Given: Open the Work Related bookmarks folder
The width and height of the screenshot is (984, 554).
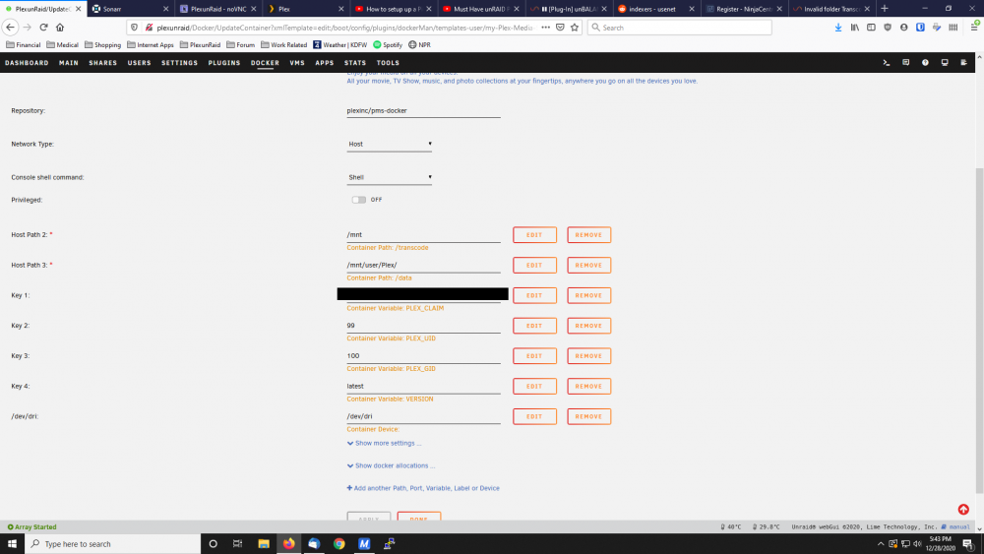Looking at the screenshot, I should 283,45.
